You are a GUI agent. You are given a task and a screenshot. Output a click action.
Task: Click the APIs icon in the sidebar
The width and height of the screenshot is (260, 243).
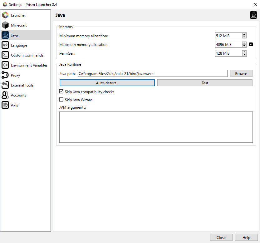pos(5,105)
